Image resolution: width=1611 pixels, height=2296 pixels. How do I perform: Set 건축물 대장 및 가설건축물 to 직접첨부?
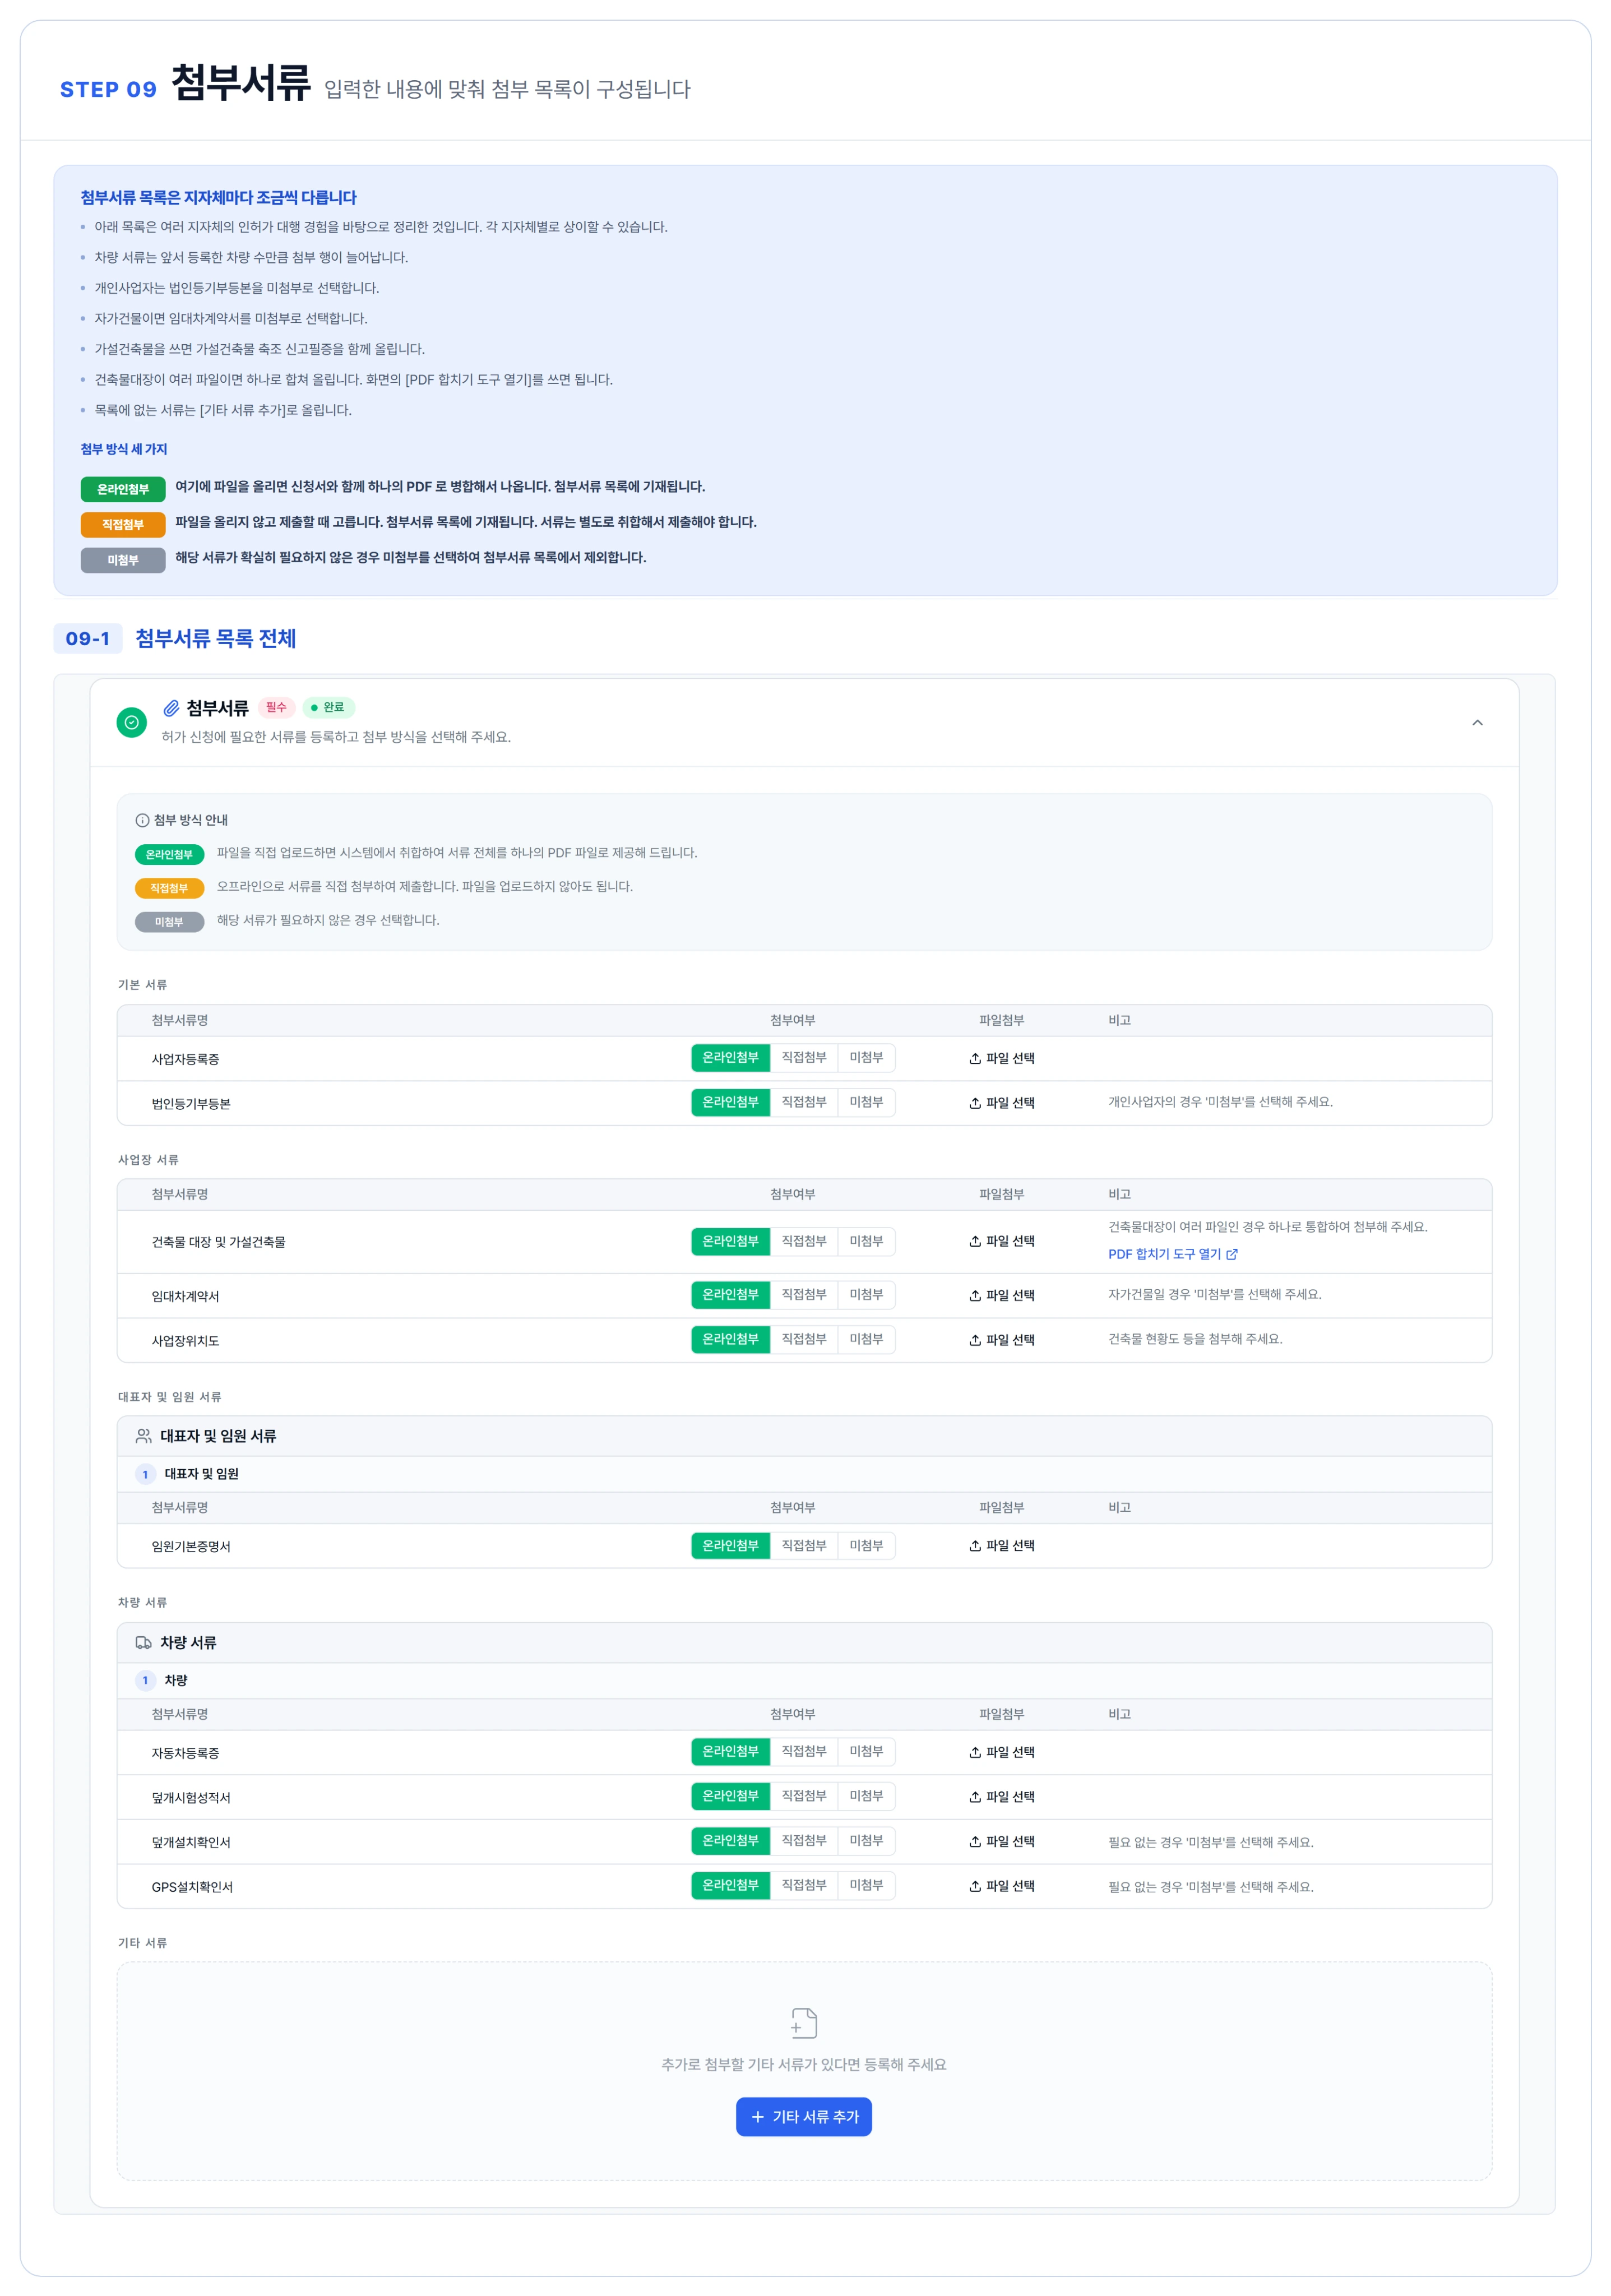coord(804,1242)
